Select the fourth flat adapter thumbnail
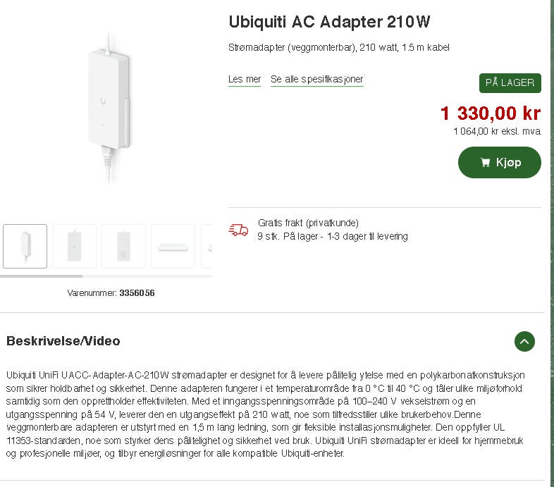 click(173, 246)
